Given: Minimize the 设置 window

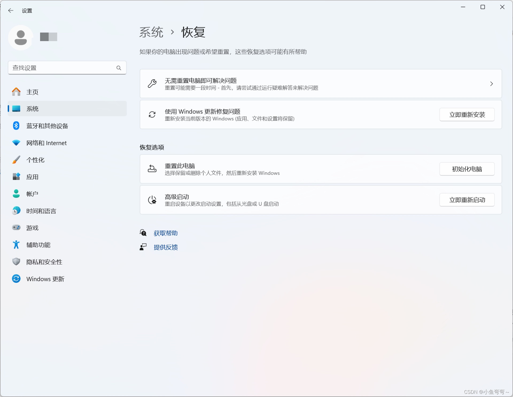Looking at the screenshot, I should click(x=463, y=7).
